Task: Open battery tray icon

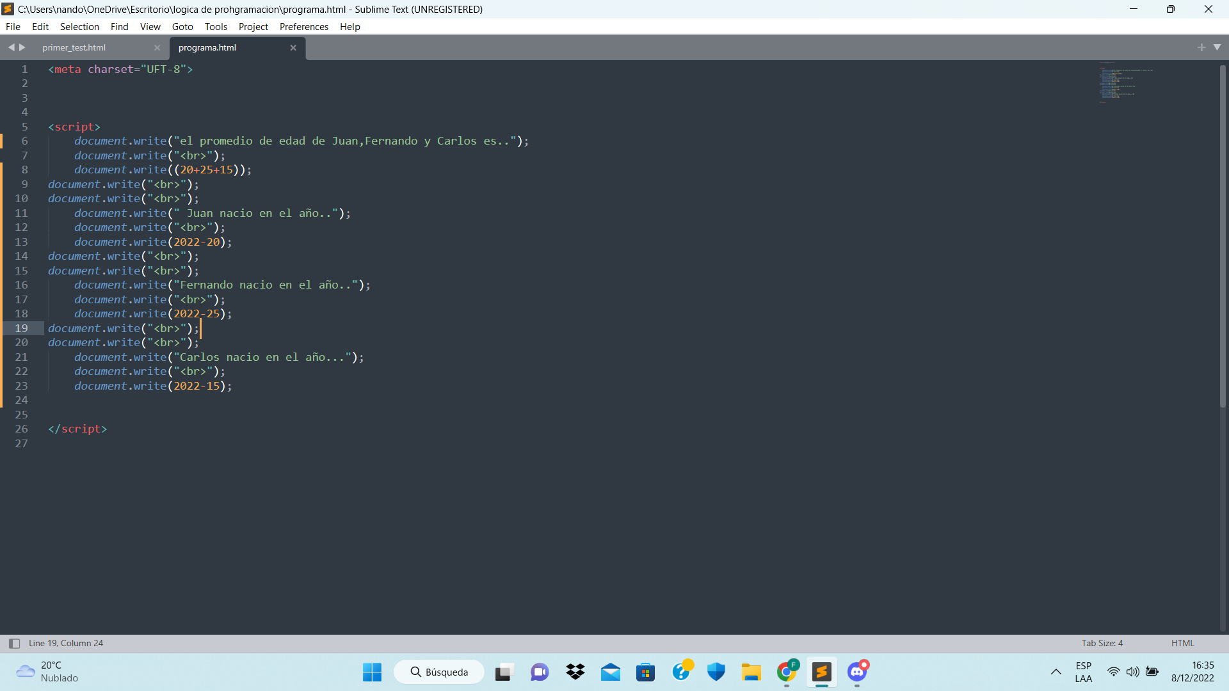Action: 1152,672
